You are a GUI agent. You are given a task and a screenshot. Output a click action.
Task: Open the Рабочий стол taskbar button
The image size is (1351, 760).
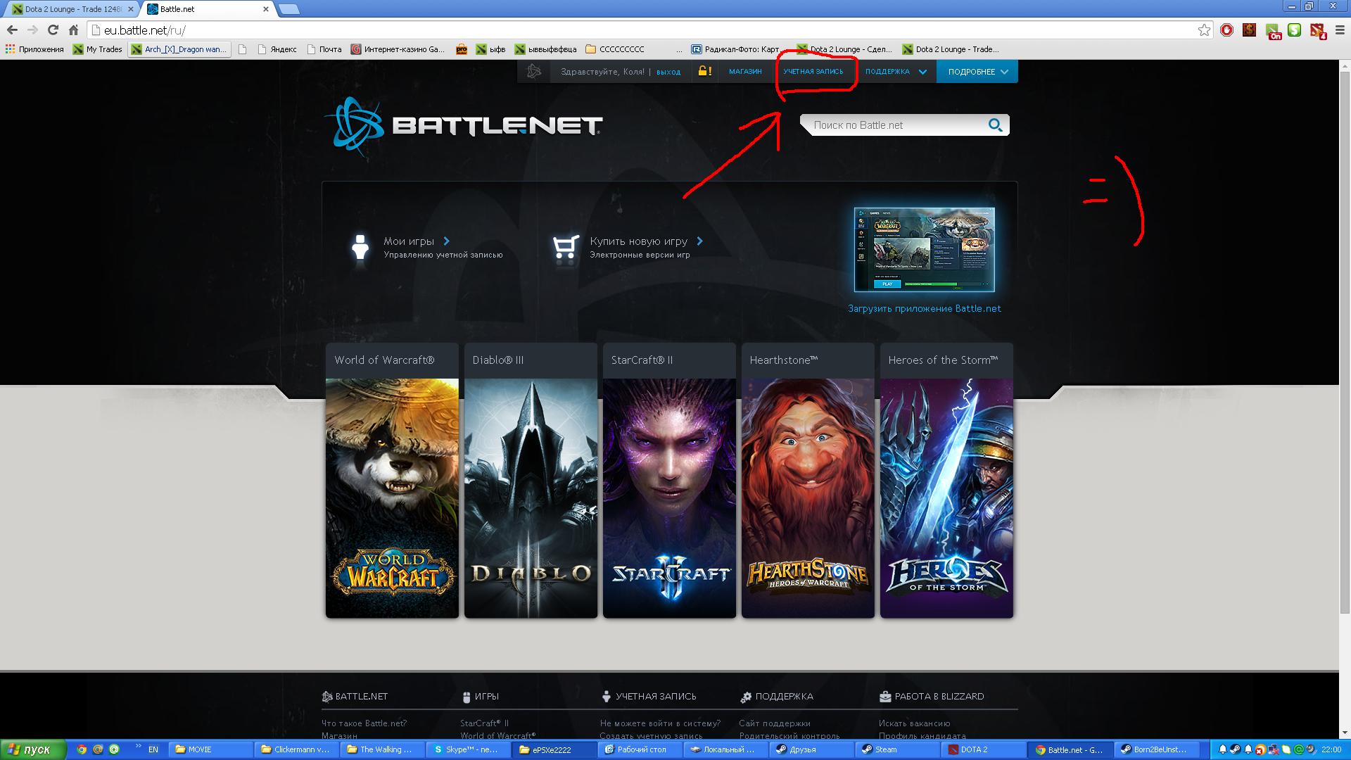[x=640, y=749]
